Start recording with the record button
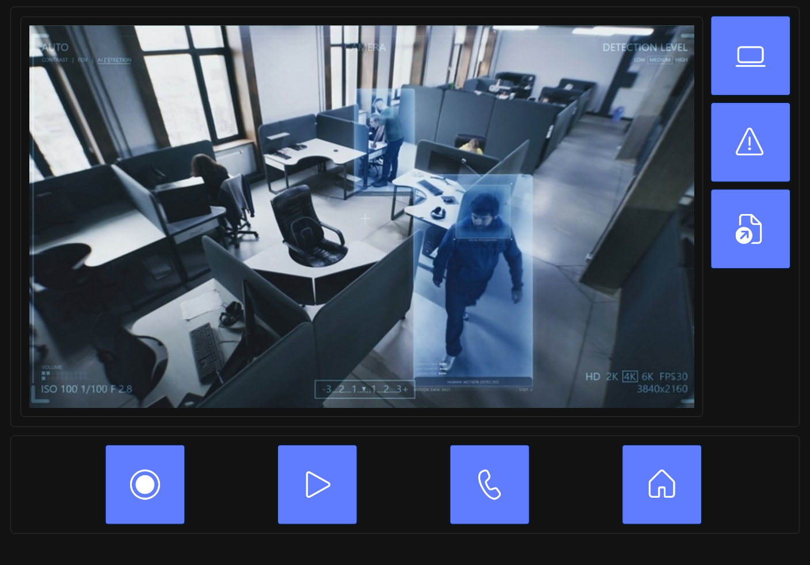This screenshot has width=810, height=565. [145, 484]
